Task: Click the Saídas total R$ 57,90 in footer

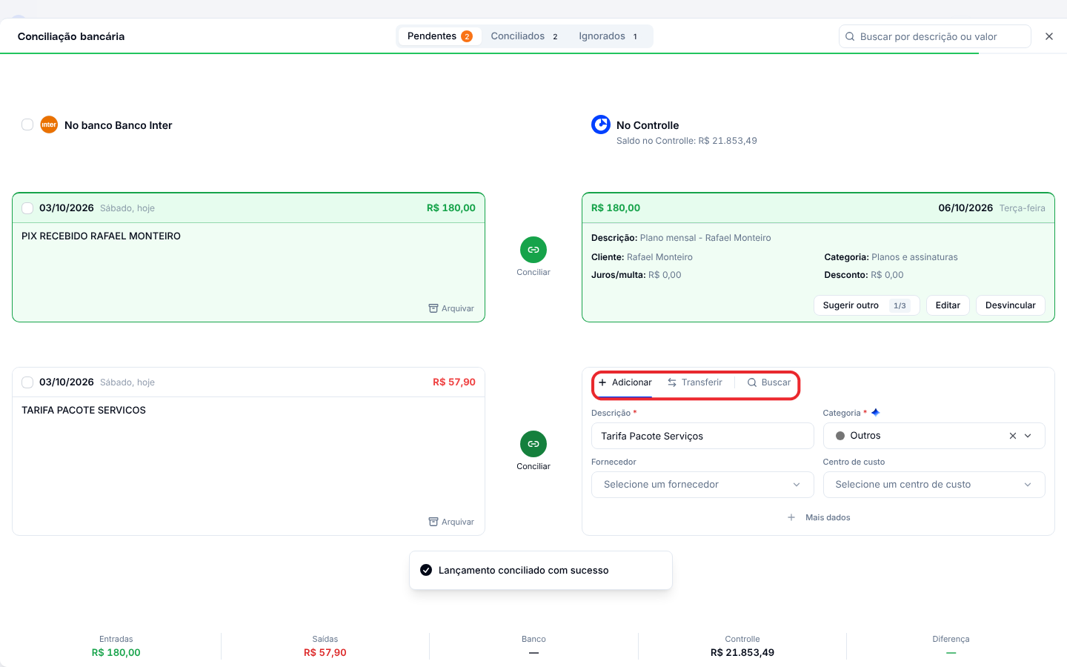Action: [325, 653]
